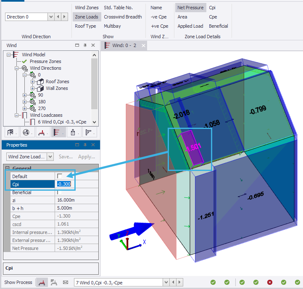
Task: Click Net Pressure in Zone Load Details
Action: click(190, 8)
